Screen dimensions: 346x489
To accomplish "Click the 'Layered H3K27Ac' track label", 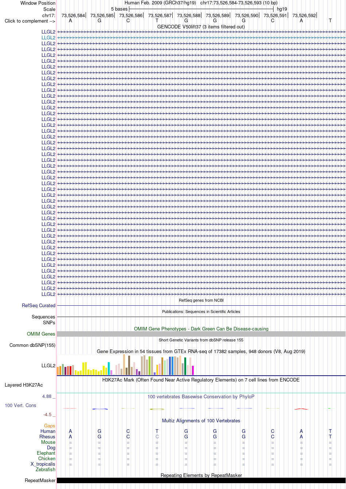I will tap(24, 385).
